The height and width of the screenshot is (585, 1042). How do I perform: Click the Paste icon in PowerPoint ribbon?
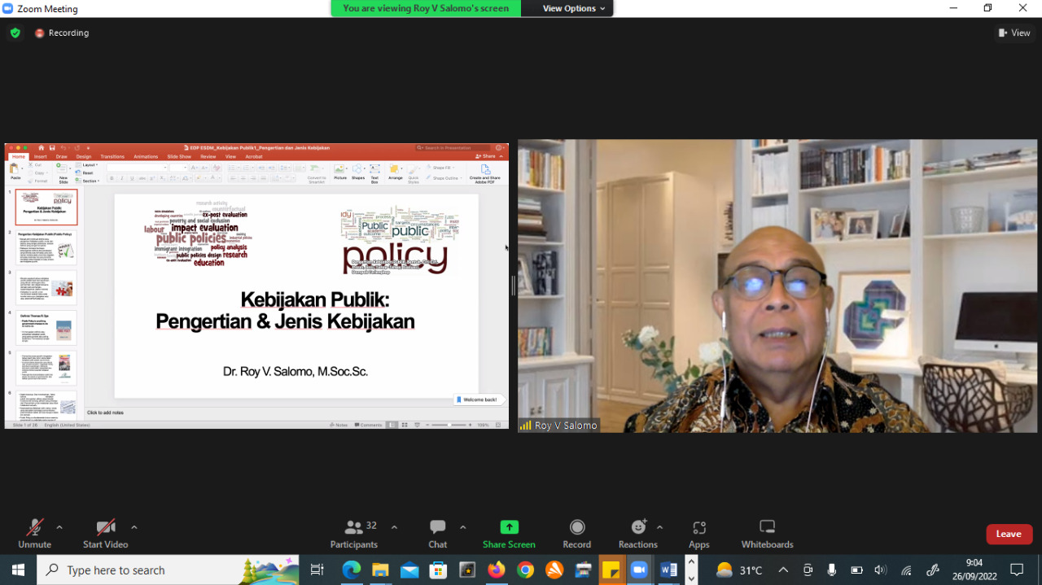[x=15, y=172]
